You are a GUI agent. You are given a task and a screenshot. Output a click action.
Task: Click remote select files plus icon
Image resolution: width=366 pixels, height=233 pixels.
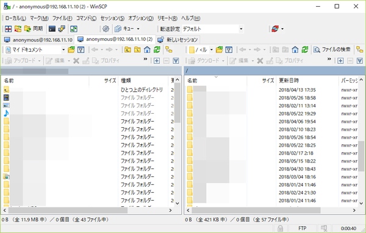coord(340,61)
